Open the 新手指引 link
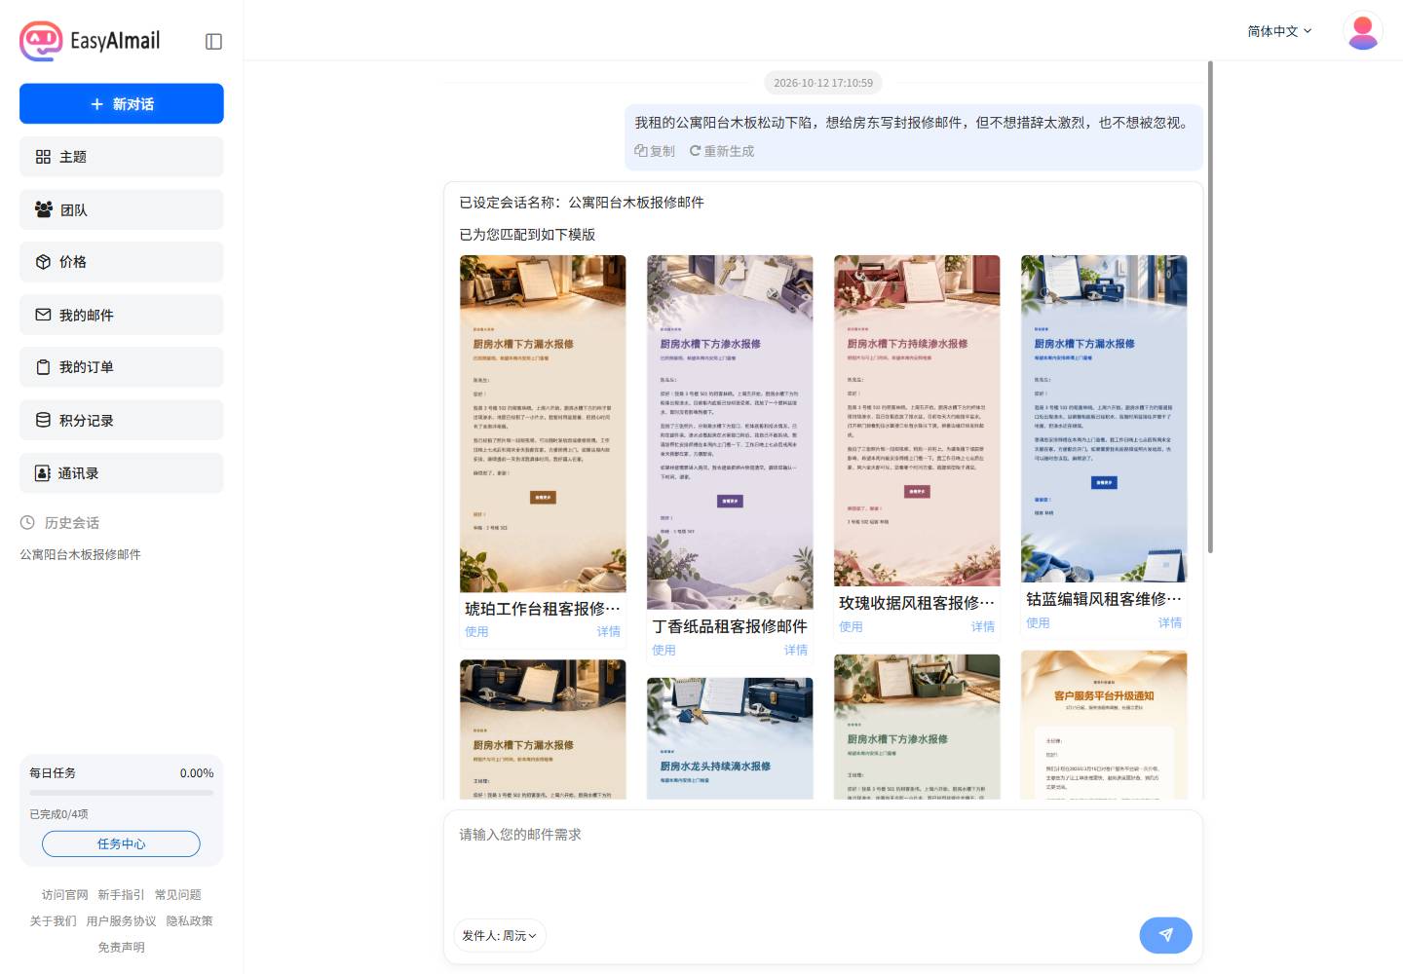This screenshot has width=1403, height=974. pyautogui.click(x=121, y=894)
